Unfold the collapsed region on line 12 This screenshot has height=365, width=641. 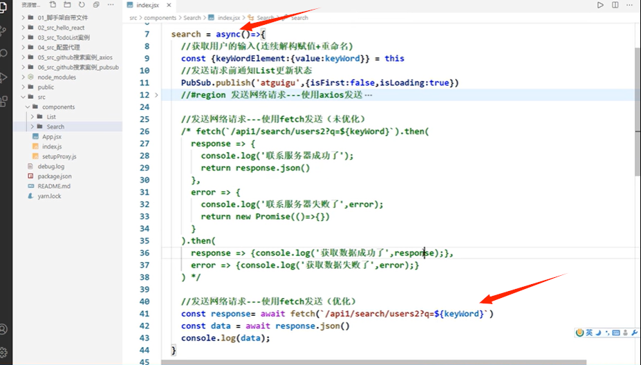[156, 95]
